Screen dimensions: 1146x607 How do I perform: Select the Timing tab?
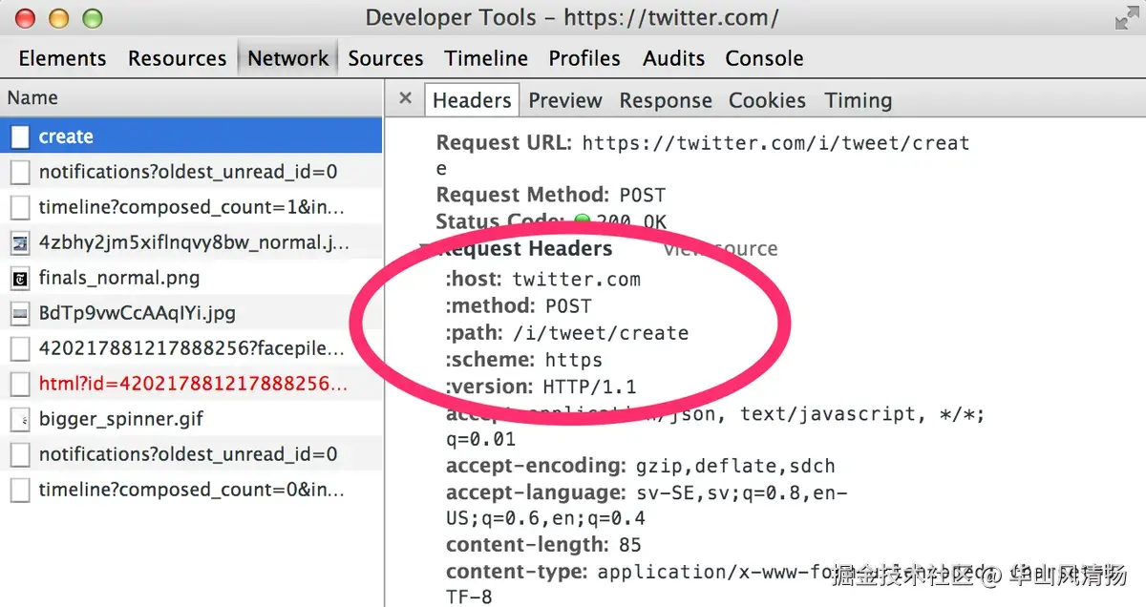[858, 99]
